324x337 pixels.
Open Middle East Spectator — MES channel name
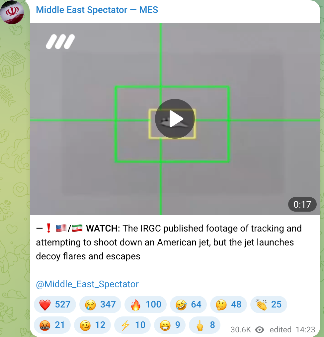click(x=97, y=10)
